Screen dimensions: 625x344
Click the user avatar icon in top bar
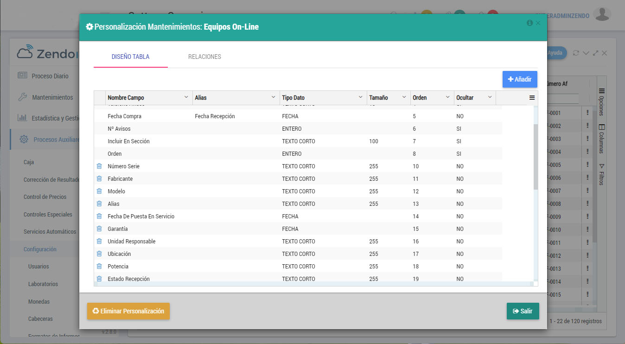602,14
